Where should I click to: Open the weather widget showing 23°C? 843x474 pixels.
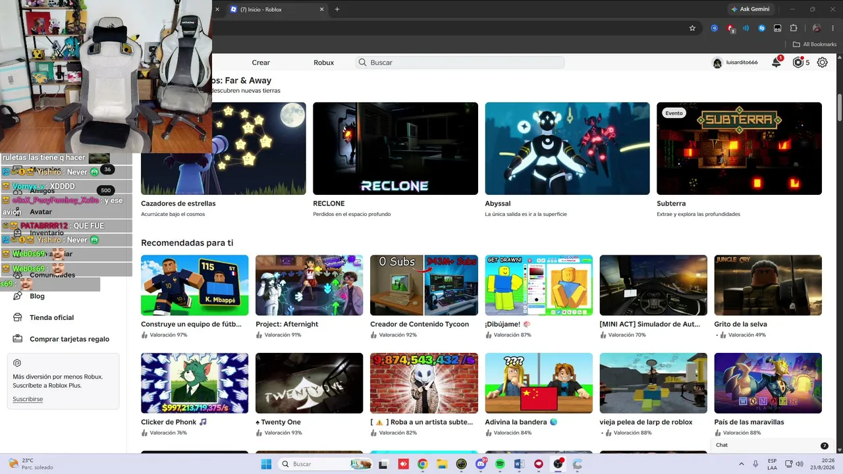pos(30,464)
